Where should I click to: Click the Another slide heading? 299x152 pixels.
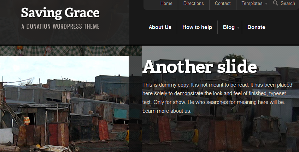pos(200,66)
